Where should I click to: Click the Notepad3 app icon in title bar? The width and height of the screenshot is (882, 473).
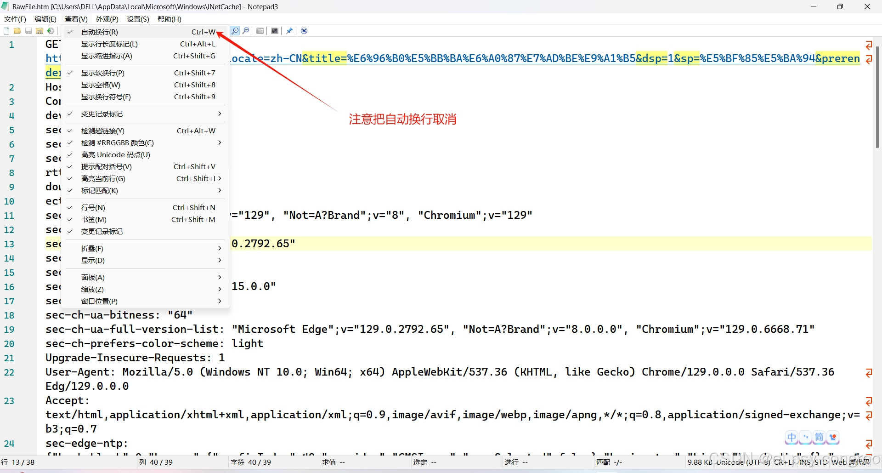tap(6, 6)
